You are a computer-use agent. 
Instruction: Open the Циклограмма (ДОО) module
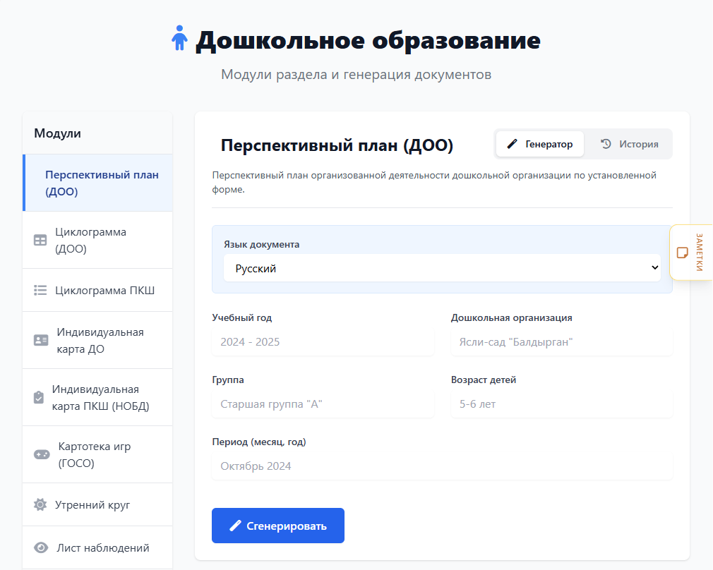tap(97, 240)
